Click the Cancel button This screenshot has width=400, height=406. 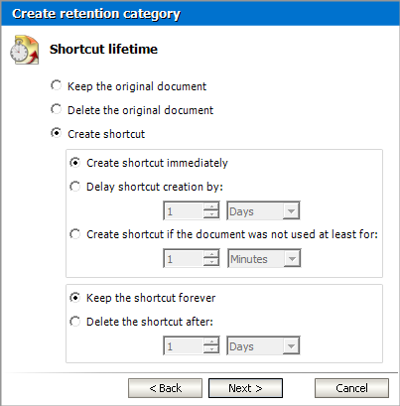pos(351,388)
